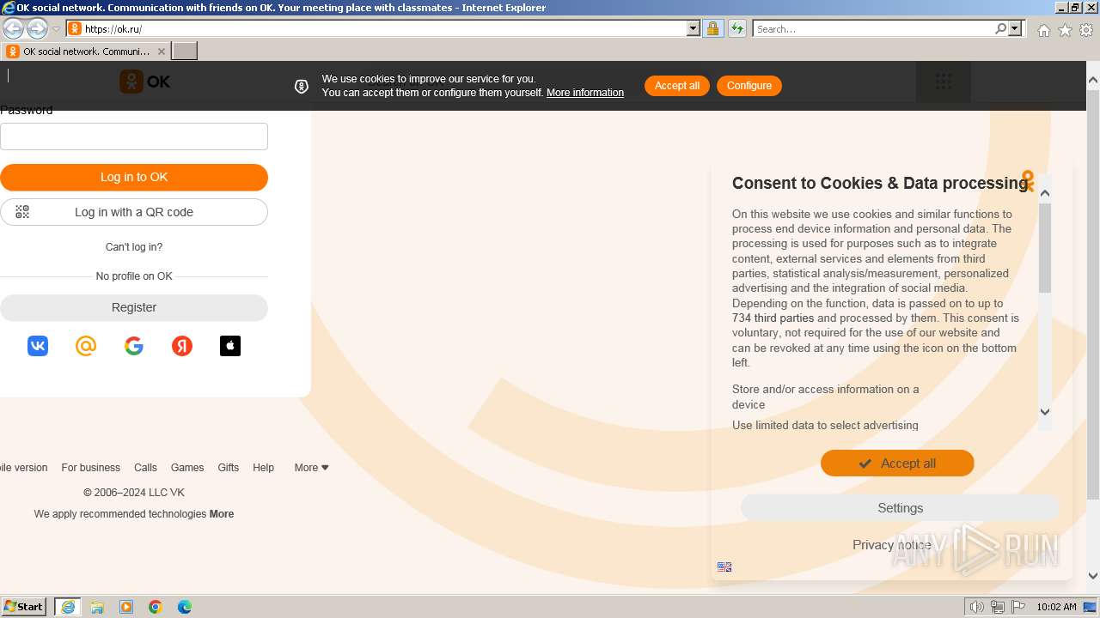Click the 734 third parties link
Viewport: 1100px width, 618px height.
773,318
